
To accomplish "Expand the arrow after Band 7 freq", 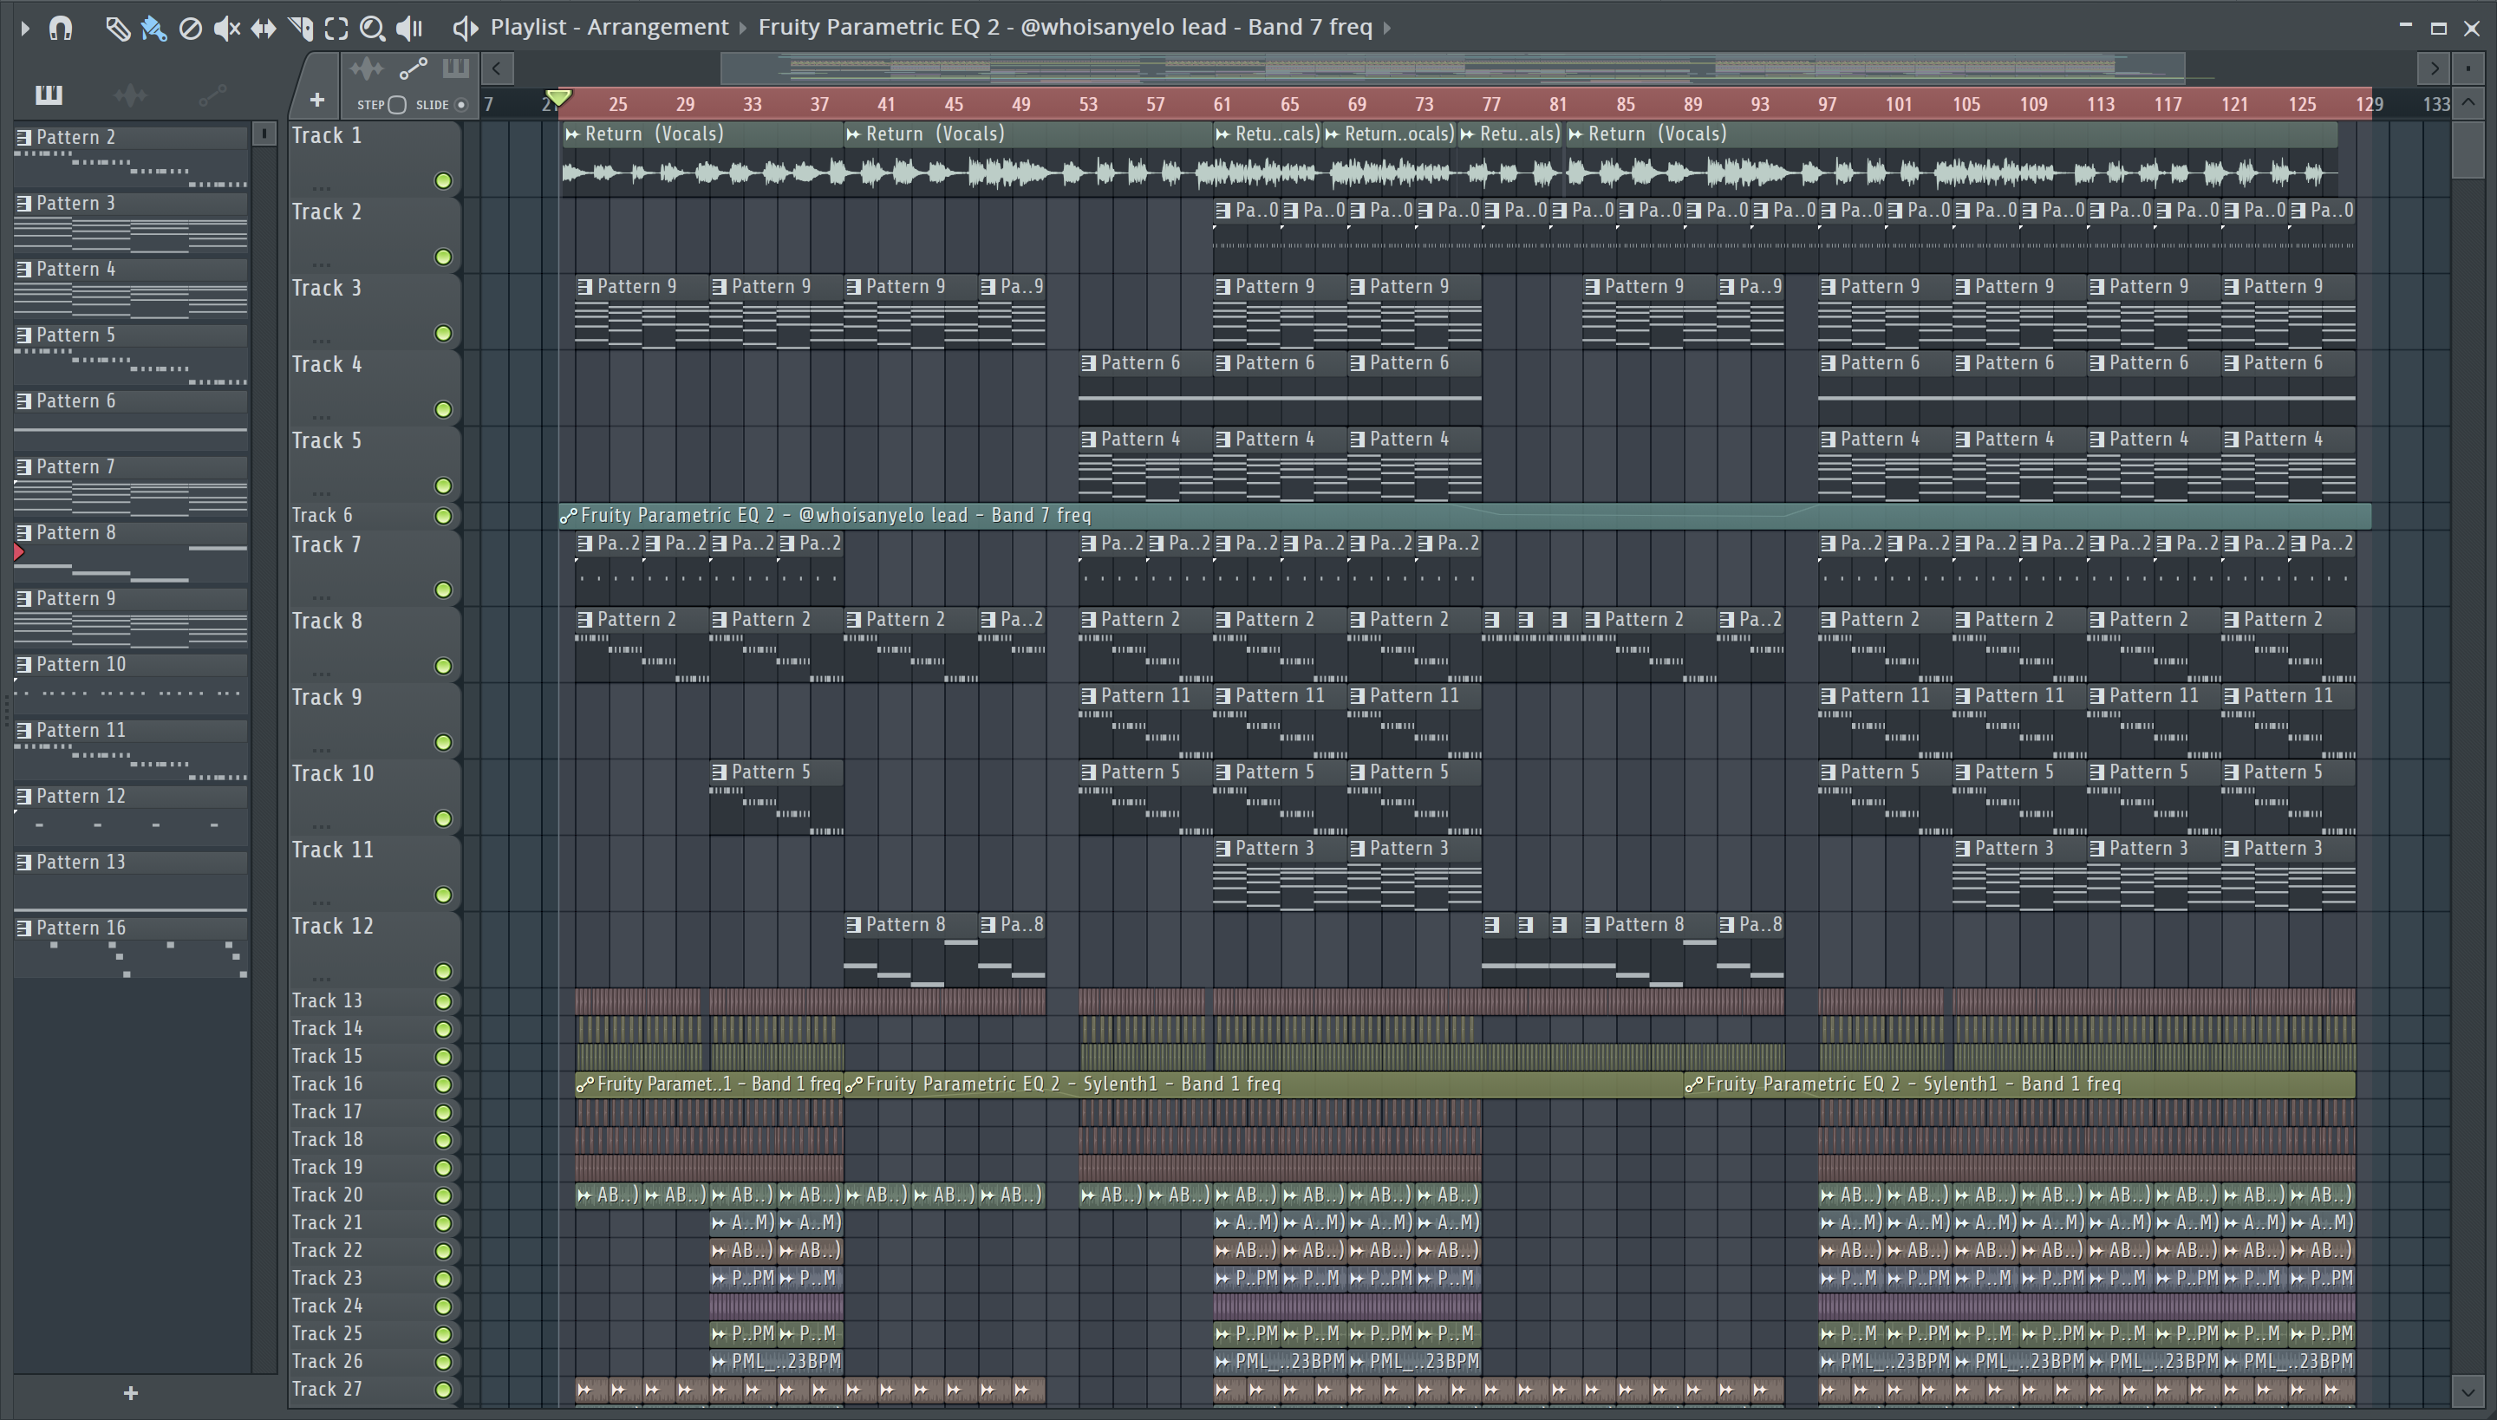I will click(1387, 29).
